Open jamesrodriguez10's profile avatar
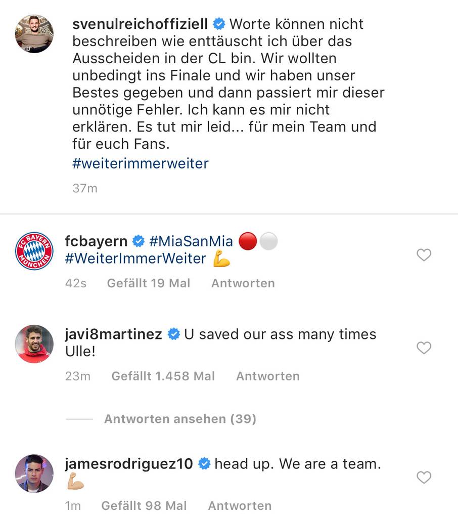458x518 pixels. coord(34,473)
